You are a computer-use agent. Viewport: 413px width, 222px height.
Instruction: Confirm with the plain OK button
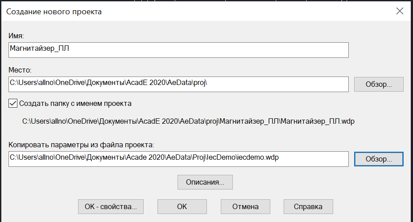[x=182, y=206]
